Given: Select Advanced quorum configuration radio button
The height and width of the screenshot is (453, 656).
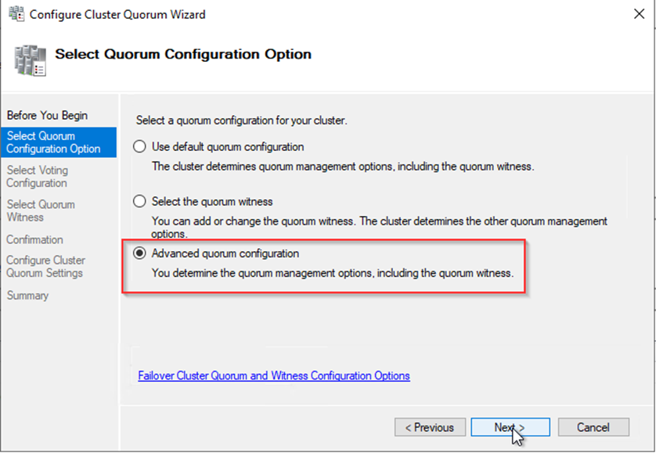Looking at the screenshot, I should coord(140,253).
